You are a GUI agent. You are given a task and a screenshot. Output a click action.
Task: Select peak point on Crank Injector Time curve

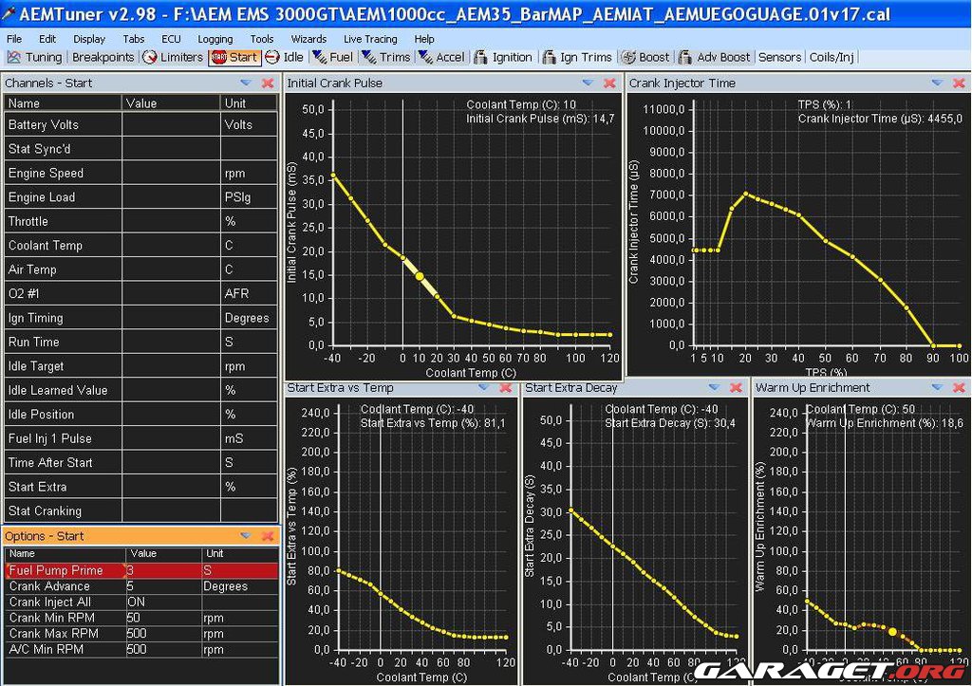tap(745, 194)
